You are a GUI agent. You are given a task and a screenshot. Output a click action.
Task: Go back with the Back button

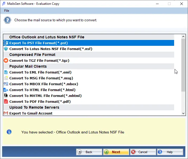point(89,152)
